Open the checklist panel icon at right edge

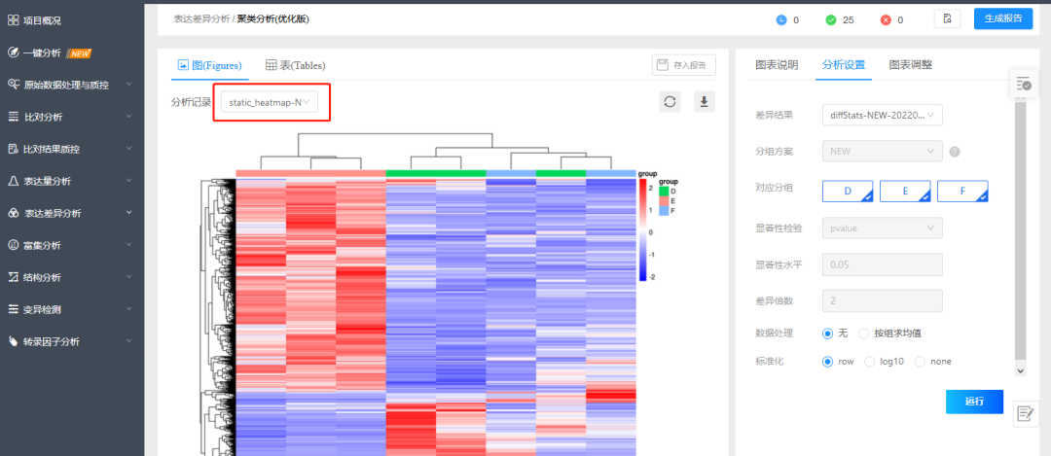1023,84
